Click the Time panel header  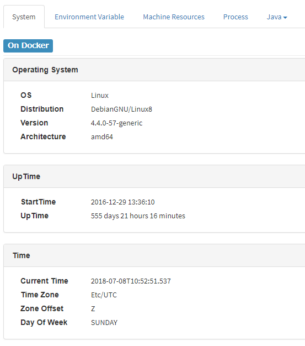(x=154, y=255)
